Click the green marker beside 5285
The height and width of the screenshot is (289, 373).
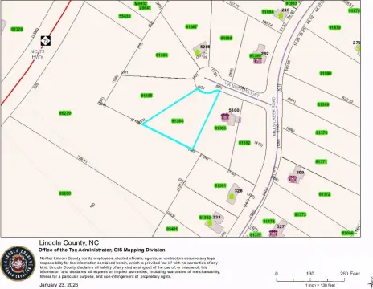(x=197, y=52)
